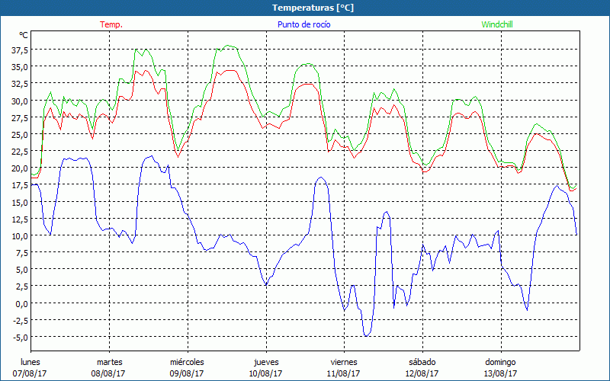Viewport: 610px width, 381px height.
Task: Click the -5,0 y-axis value label
Action: 19,337
